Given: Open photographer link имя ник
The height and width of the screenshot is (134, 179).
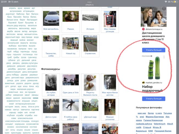Looking at the screenshot, I should coord(142,113).
